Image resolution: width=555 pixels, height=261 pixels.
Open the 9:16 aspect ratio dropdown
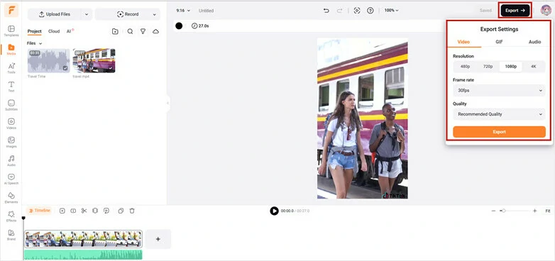coord(183,11)
